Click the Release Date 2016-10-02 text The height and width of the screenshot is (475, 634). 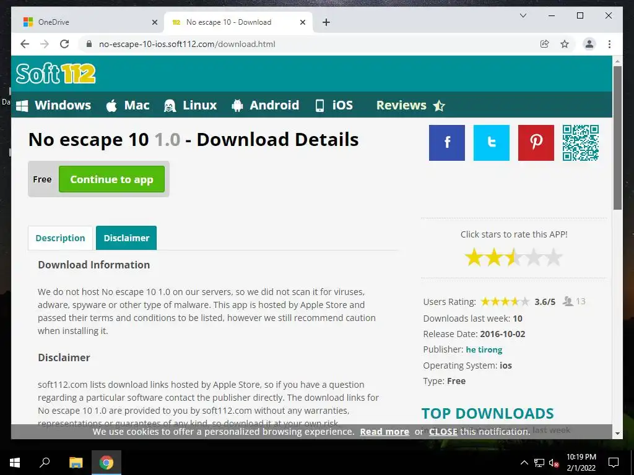pos(474,335)
